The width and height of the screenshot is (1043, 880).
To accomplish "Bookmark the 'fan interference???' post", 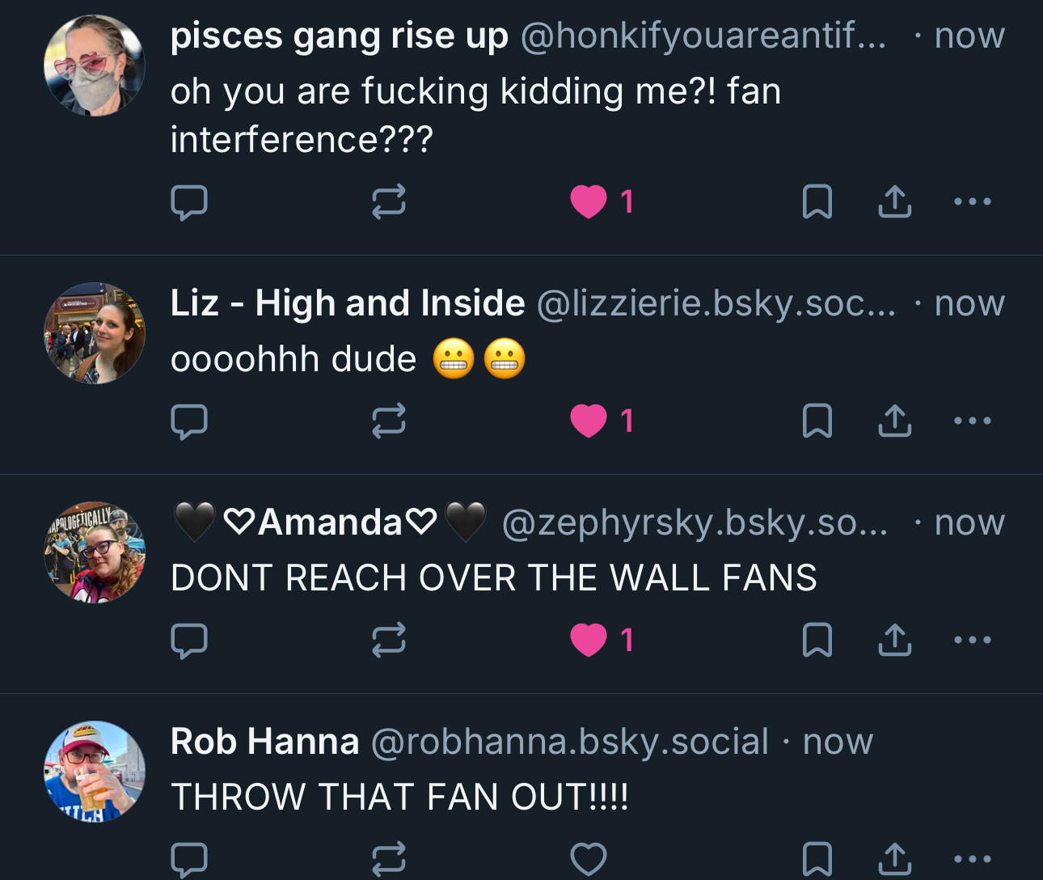I will click(817, 202).
